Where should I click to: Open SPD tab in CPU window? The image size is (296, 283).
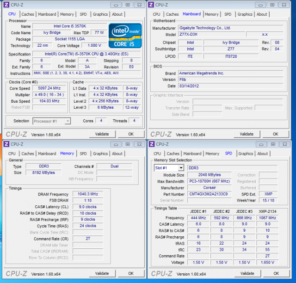tap(83, 14)
